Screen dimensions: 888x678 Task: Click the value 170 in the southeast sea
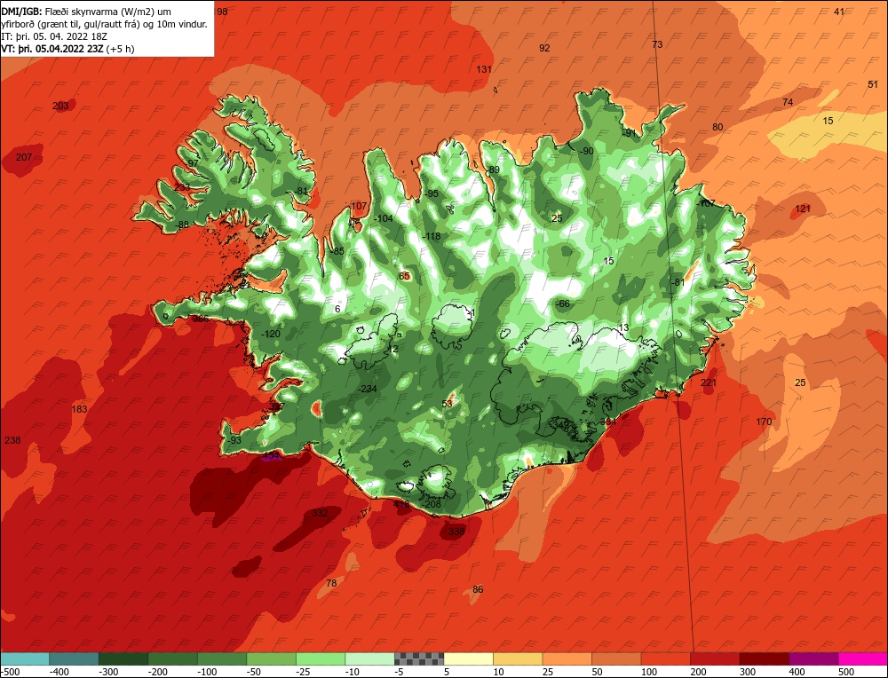point(764,422)
